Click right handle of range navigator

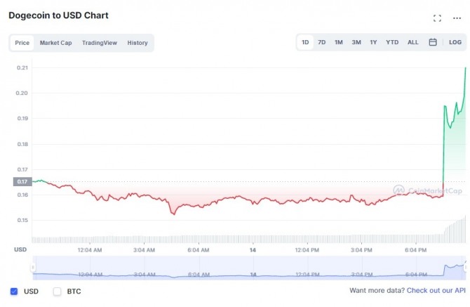pos(464,266)
